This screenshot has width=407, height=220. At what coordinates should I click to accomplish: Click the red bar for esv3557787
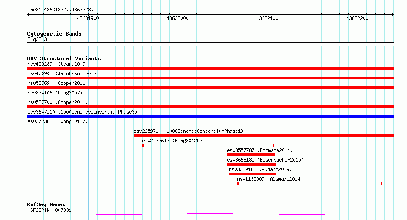pos(251,155)
